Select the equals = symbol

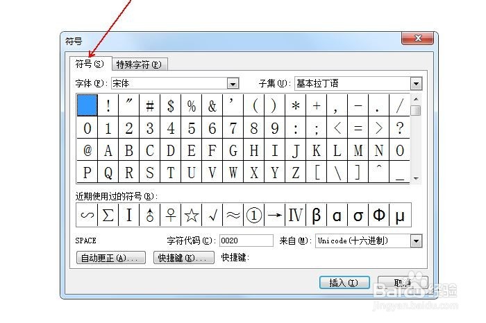click(358, 128)
